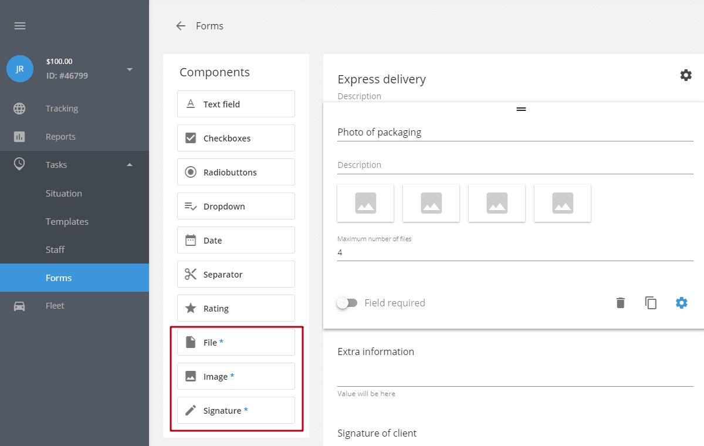Duplicate the field with copy icon

(x=651, y=303)
